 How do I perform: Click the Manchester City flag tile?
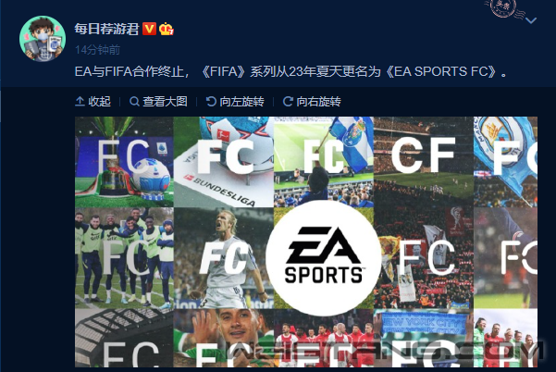tap(505, 162)
